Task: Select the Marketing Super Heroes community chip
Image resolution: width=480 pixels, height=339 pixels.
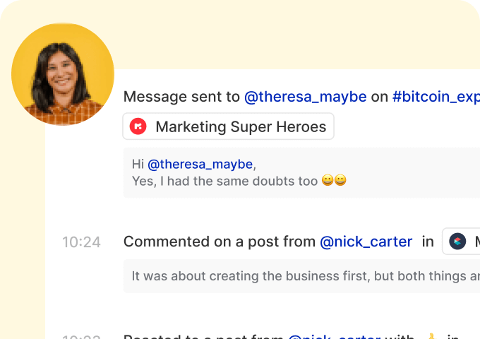Action: (229, 126)
